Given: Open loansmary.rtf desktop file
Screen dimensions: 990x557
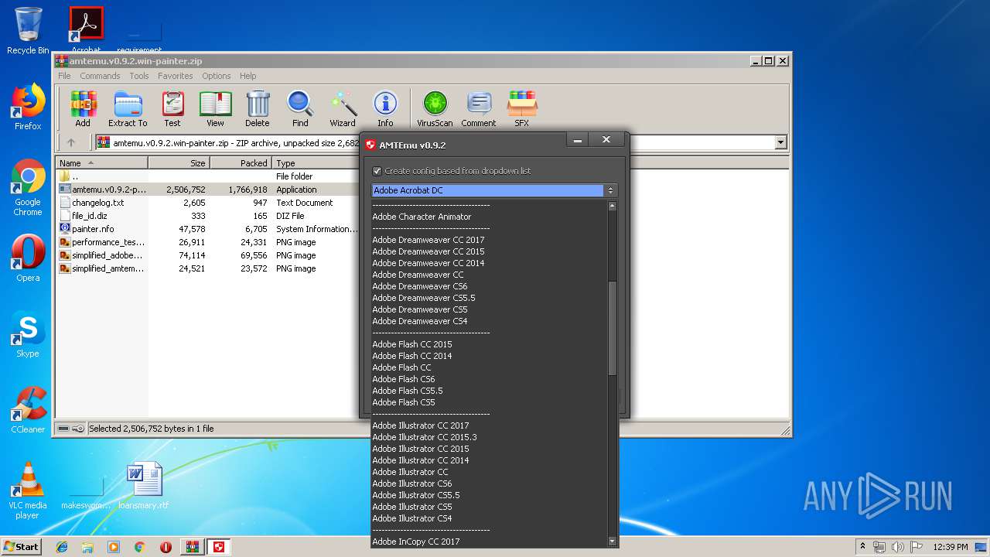Looking at the screenshot, I should click(x=144, y=486).
